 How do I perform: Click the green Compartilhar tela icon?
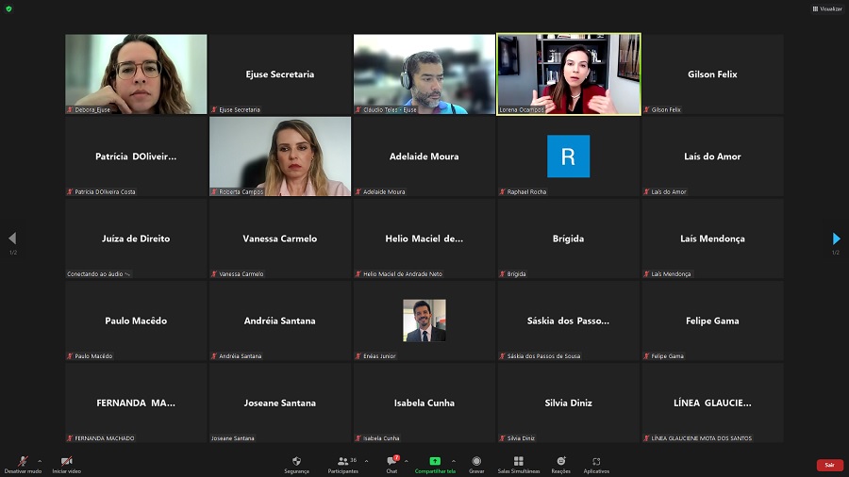pyautogui.click(x=435, y=461)
